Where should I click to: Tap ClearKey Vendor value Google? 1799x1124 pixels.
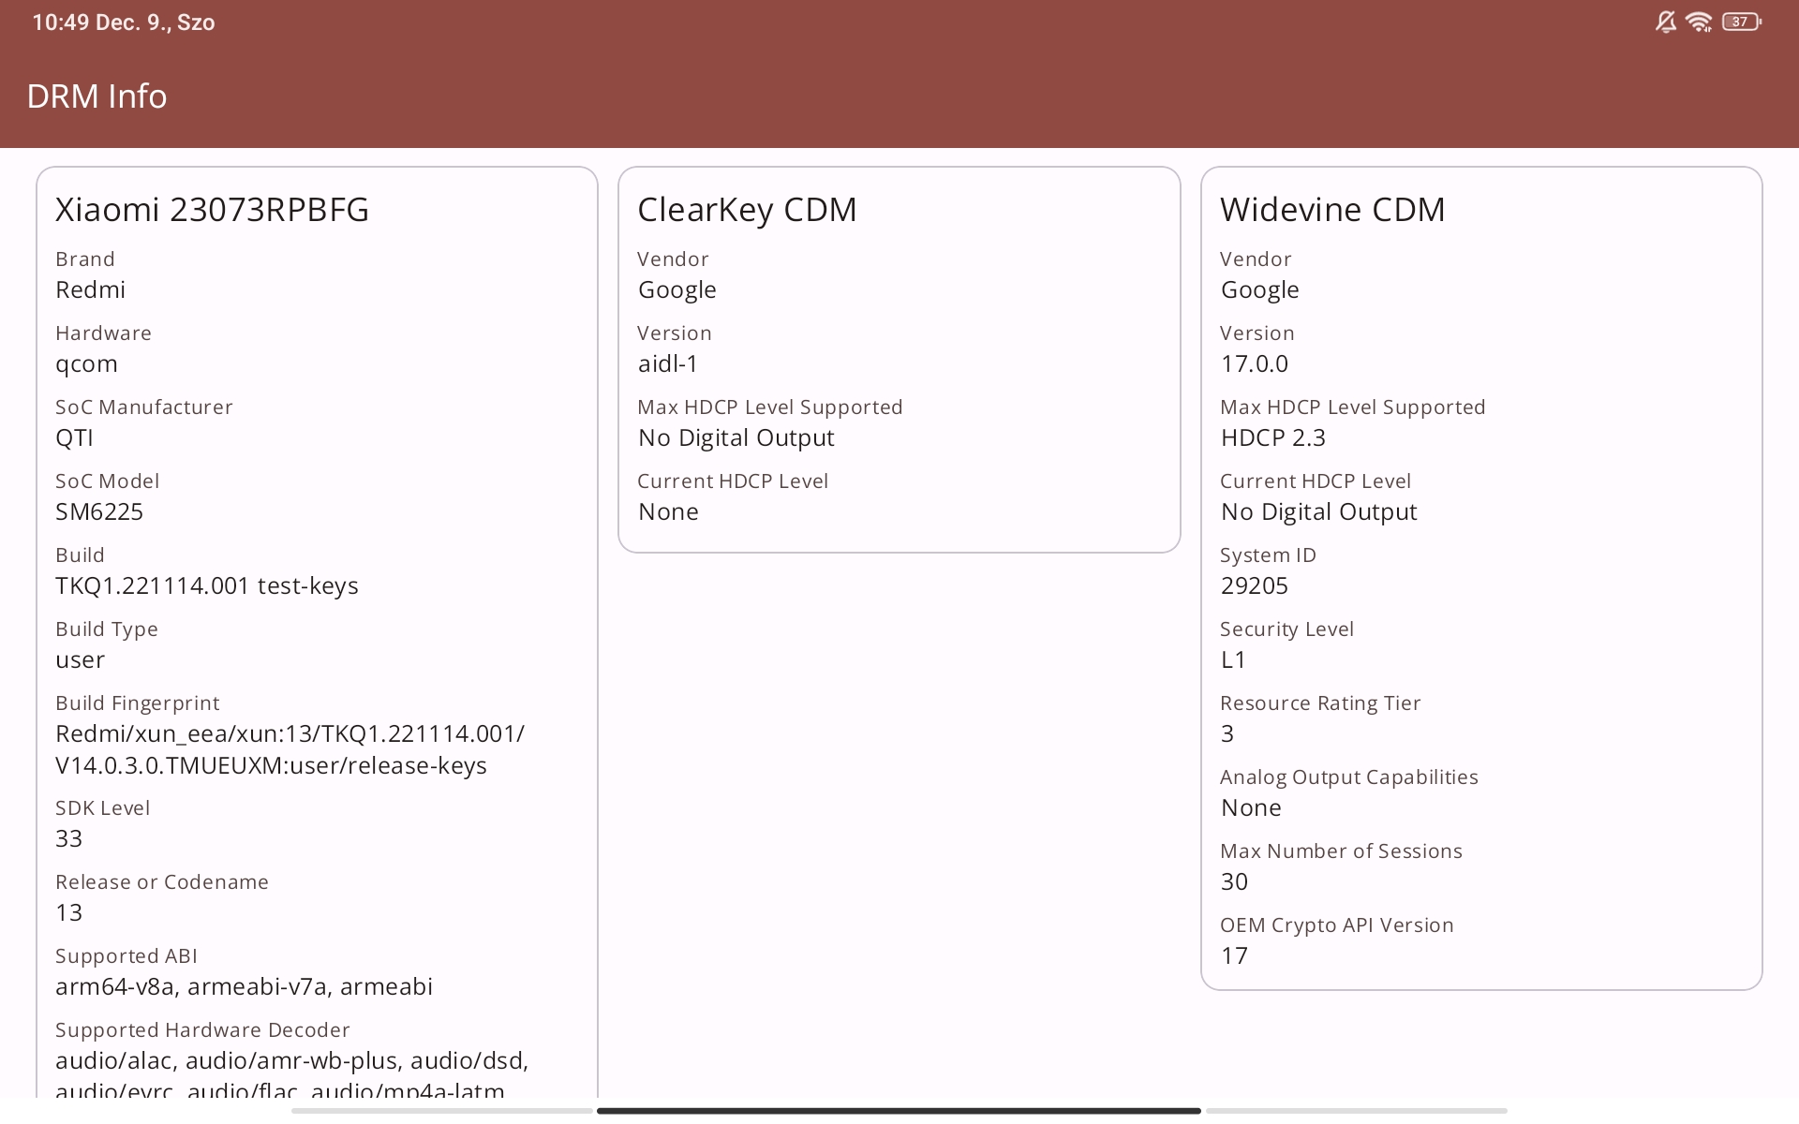tap(676, 290)
